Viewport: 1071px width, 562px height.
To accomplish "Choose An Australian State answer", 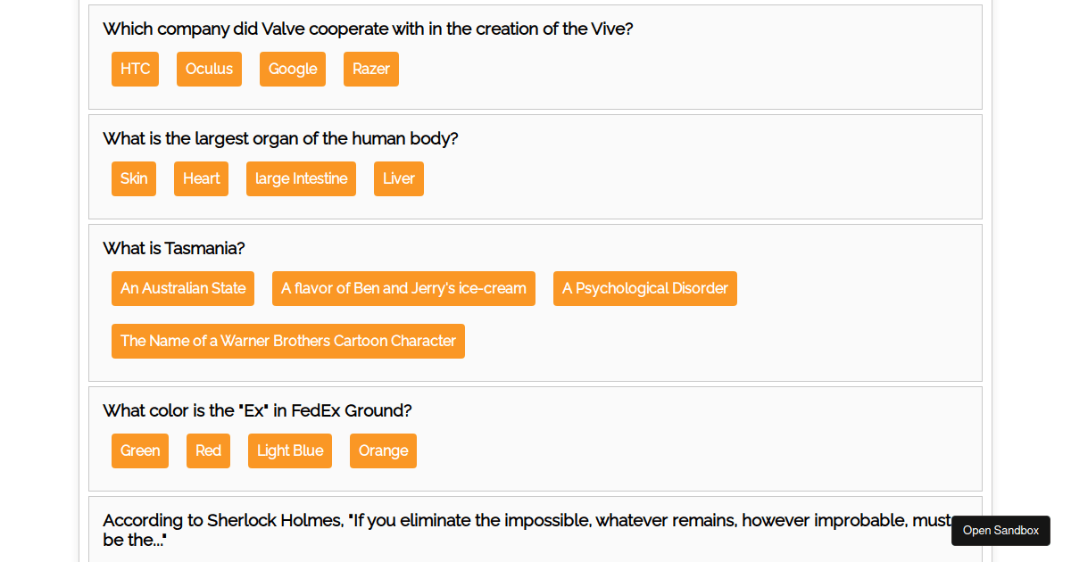I will [183, 288].
